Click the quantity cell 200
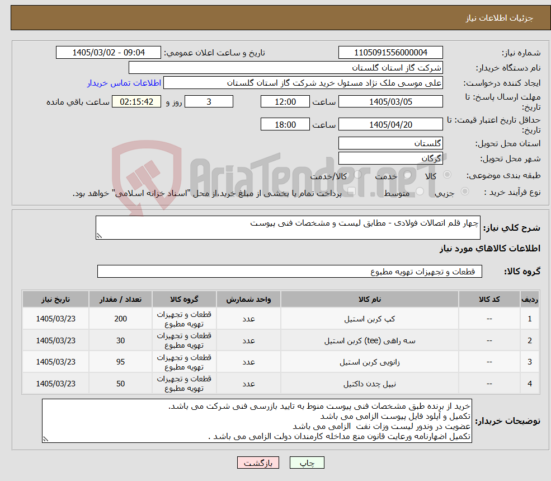Screen dimensions: 551x481 coord(120,319)
